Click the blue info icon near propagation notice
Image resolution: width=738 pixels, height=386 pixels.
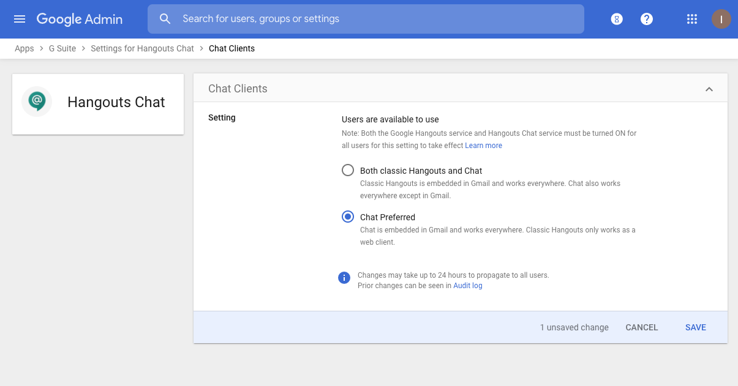[x=344, y=278]
